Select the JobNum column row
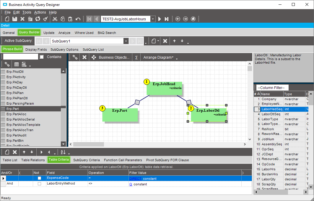The width and height of the screenshot is (314, 201). coord(281,139)
